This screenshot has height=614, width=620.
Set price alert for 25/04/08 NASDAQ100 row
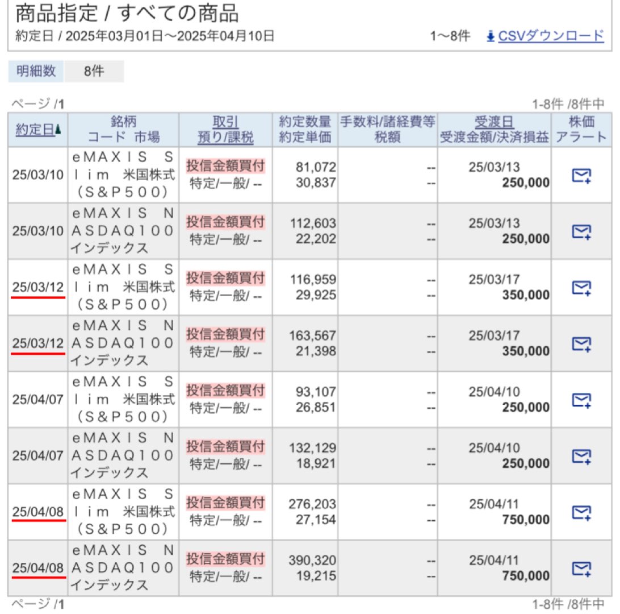581,569
